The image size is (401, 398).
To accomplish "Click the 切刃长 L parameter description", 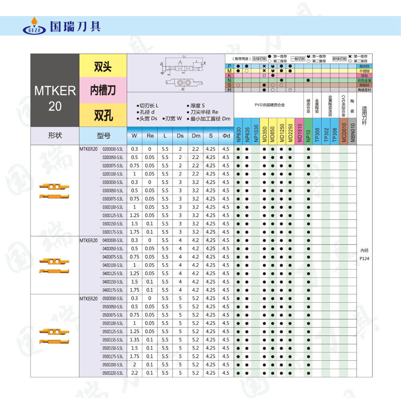I will 148,105.
